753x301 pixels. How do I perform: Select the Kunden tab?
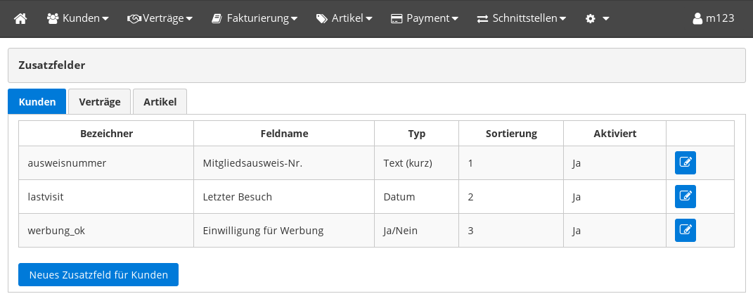click(37, 102)
